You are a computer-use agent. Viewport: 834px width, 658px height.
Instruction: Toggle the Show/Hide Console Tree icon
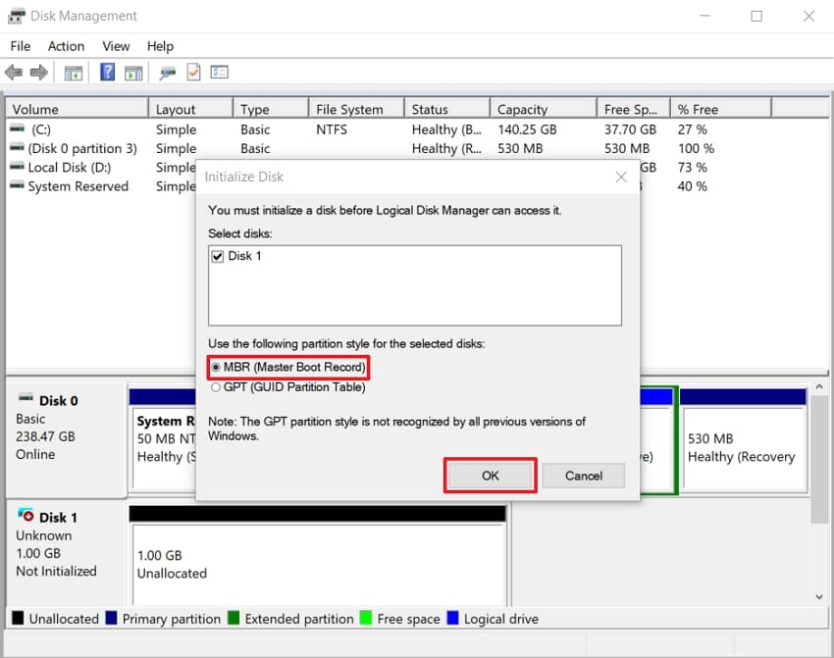tap(73, 72)
